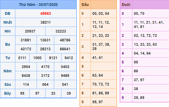Select the ĐB prize number 45563
Image resolution: width=169 pixels, height=107 pixels.
tap(46, 13)
